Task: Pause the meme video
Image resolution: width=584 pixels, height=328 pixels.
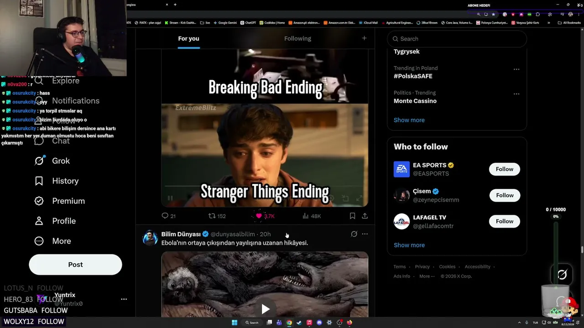Action: (170, 198)
